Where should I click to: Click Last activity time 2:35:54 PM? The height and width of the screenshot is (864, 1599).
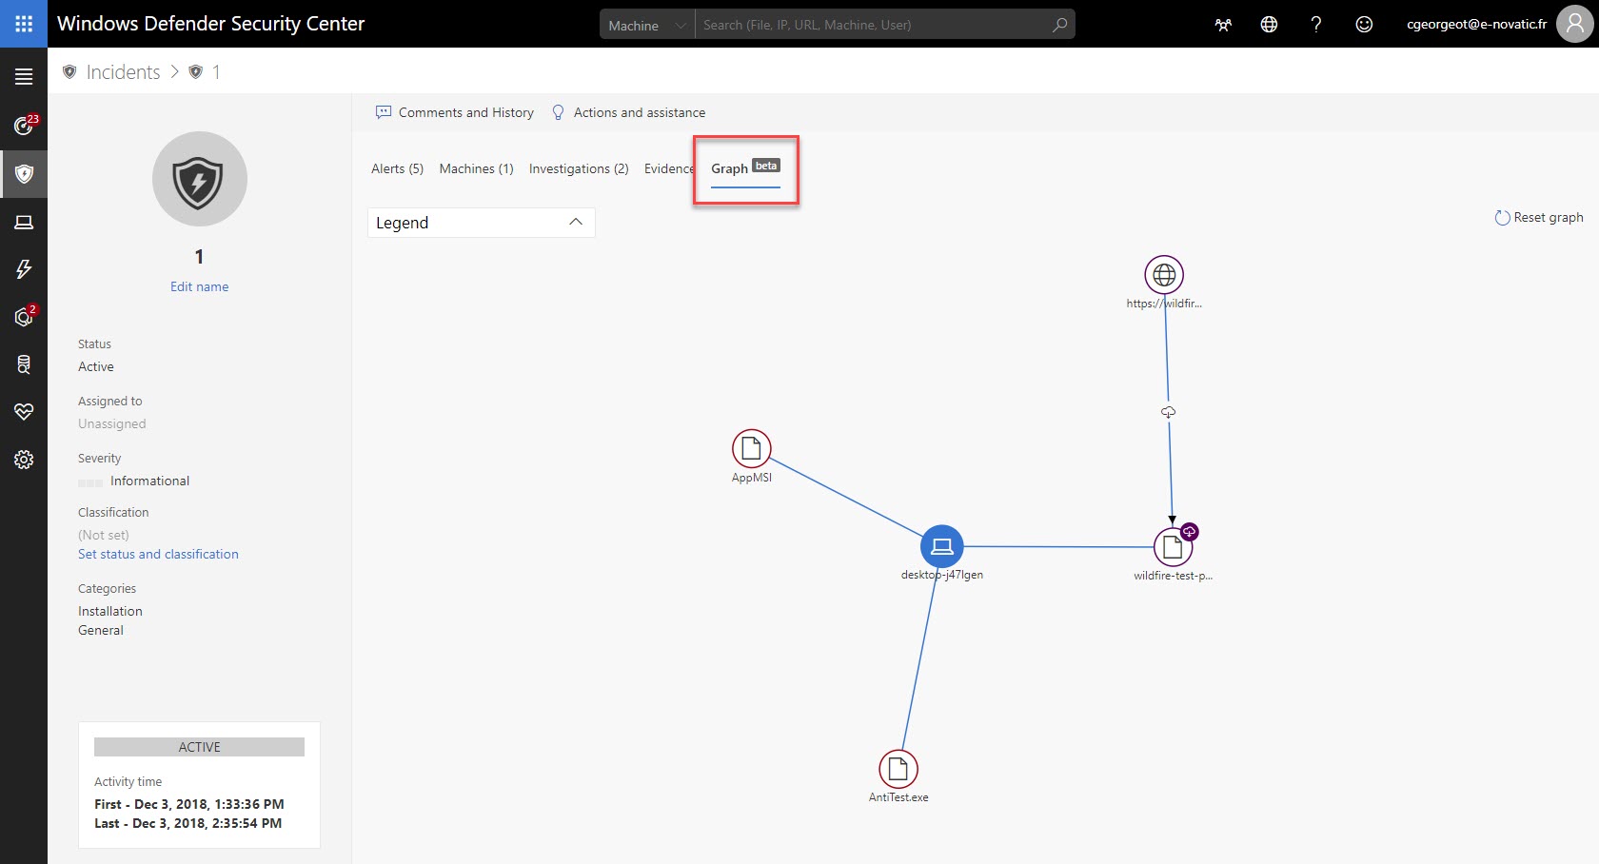[x=188, y=823]
